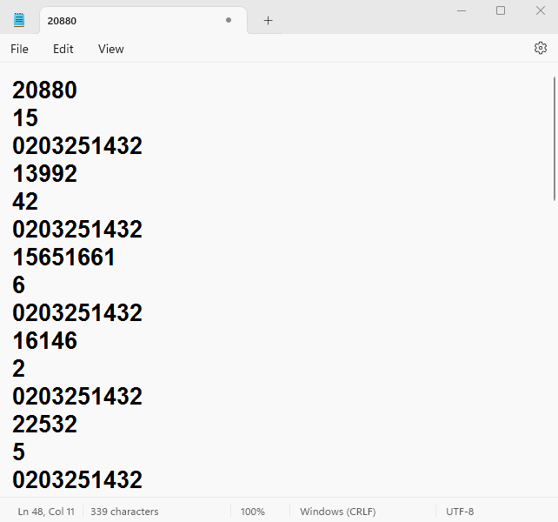Click the Notepad app icon in title bar
558x522 pixels.
click(x=19, y=20)
